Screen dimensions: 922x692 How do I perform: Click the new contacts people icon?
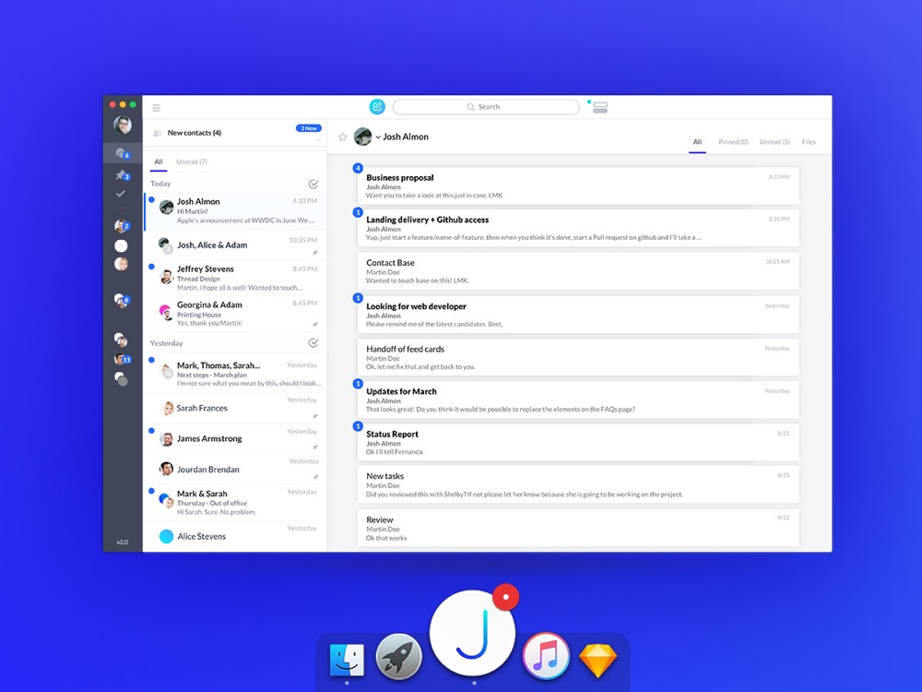click(x=158, y=133)
